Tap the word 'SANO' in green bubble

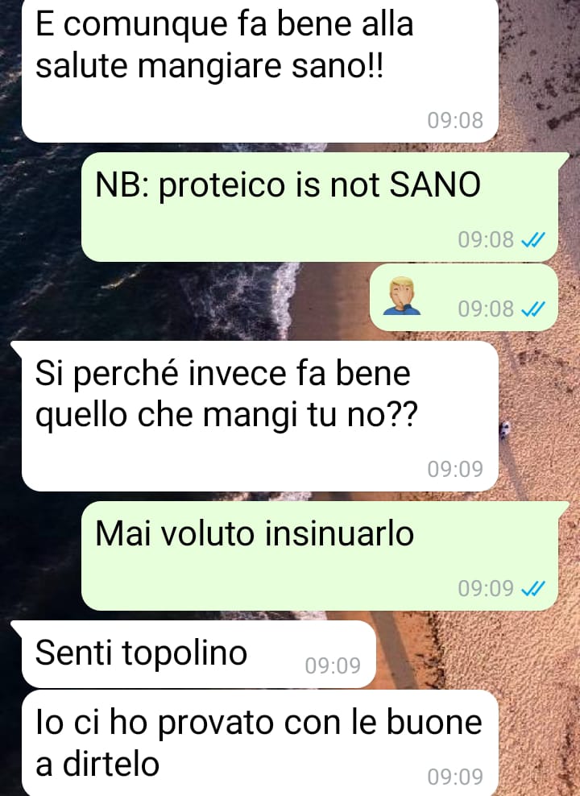click(x=435, y=184)
